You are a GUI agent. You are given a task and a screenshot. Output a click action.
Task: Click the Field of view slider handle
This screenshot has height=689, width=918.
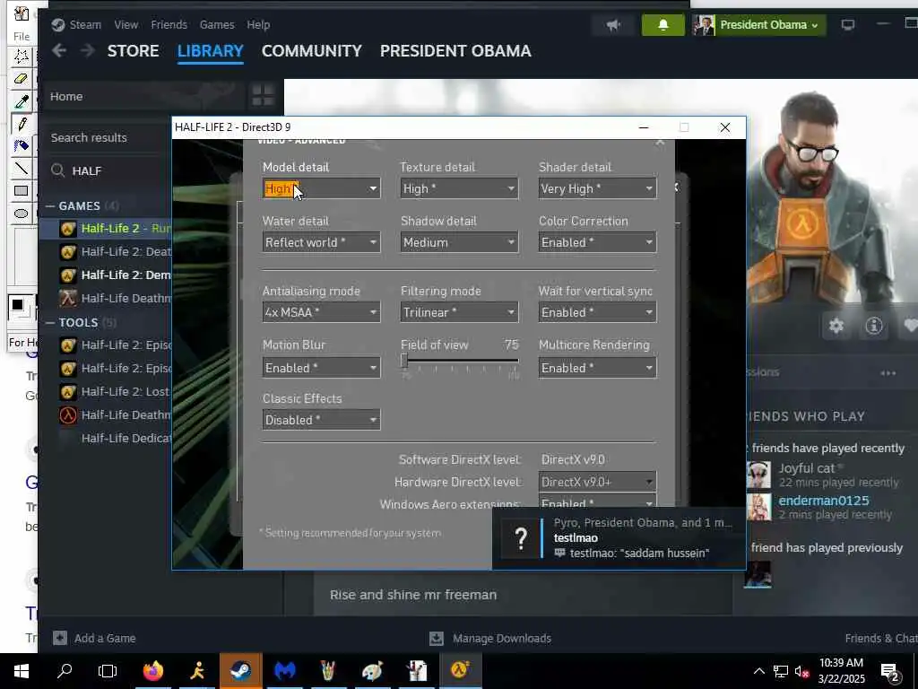[404, 361]
